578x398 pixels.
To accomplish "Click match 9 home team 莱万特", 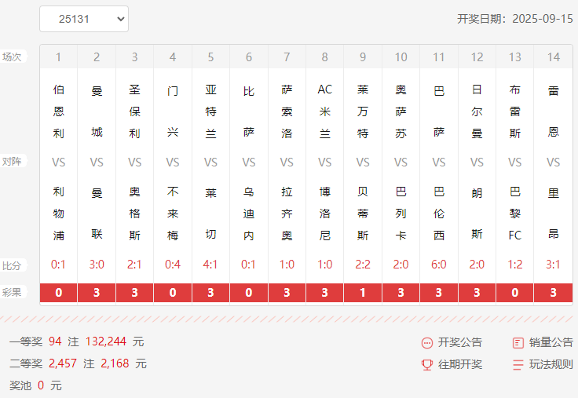I will pos(363,111).
